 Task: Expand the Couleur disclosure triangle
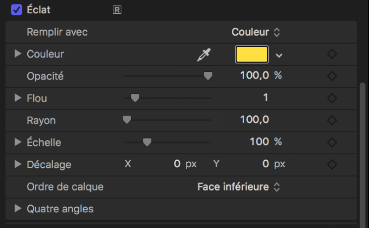(18, 54)
